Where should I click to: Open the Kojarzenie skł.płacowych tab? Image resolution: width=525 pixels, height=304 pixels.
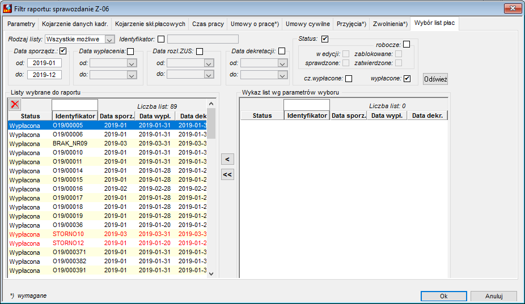[x=150, y=24]
